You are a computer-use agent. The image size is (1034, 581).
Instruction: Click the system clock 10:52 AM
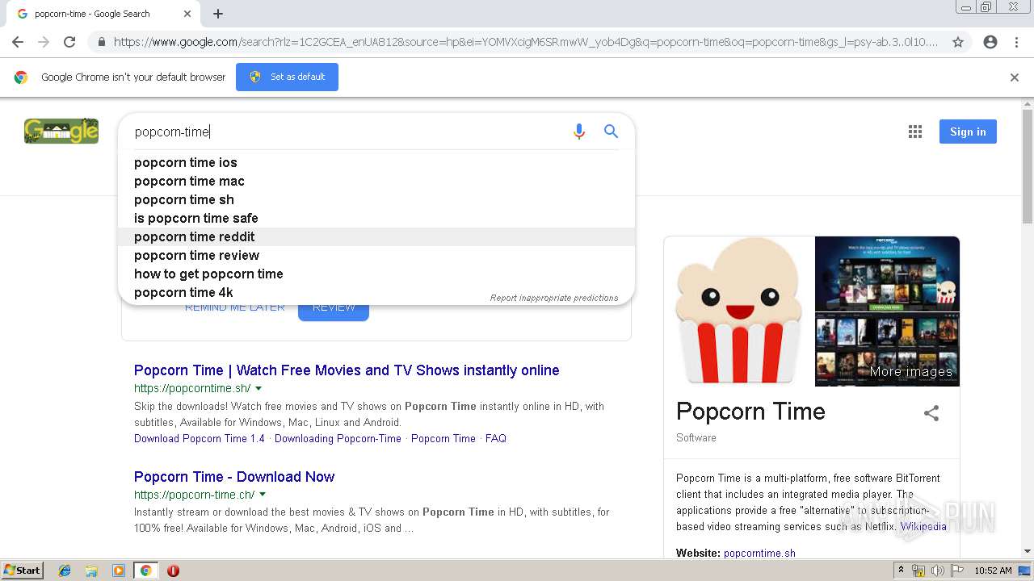pyautogui.click(x=993, y=571)
